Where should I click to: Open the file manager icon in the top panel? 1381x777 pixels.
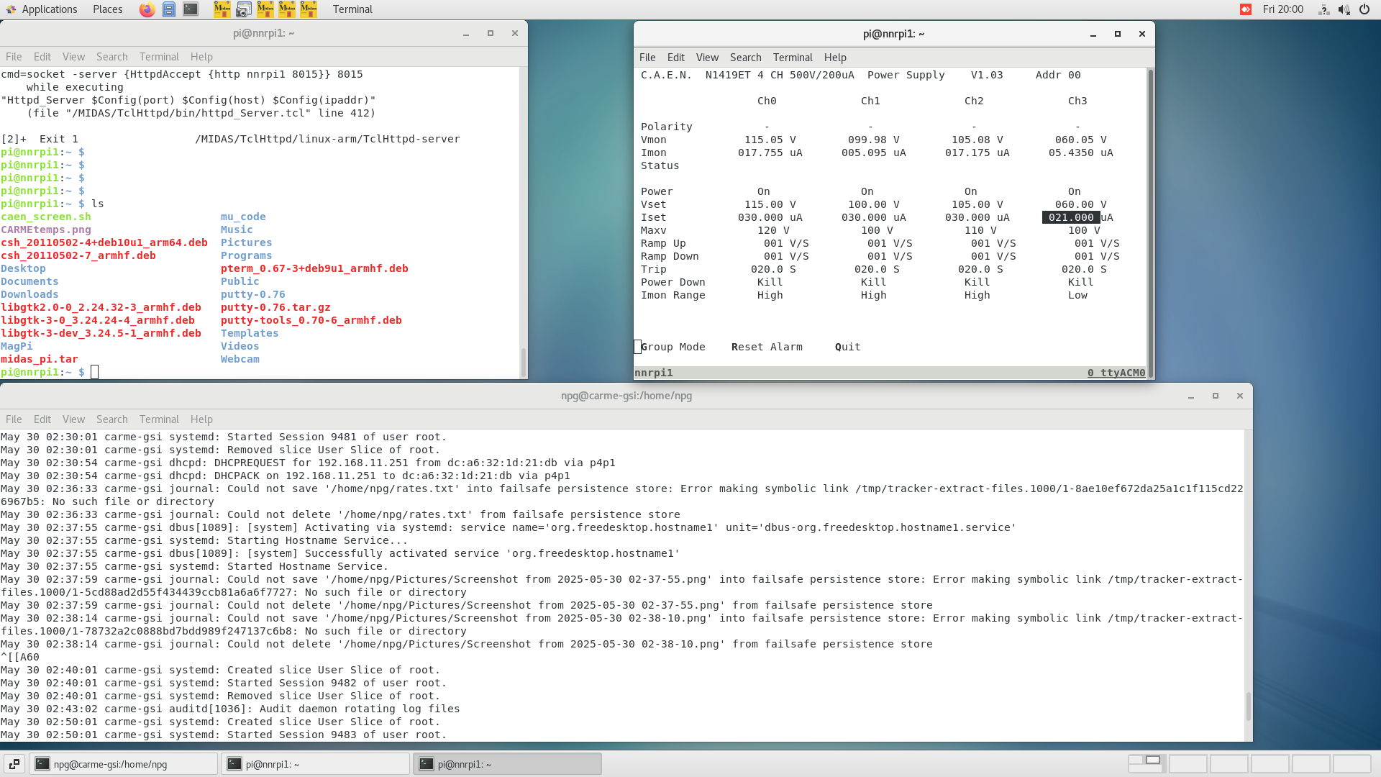point(169,9)
